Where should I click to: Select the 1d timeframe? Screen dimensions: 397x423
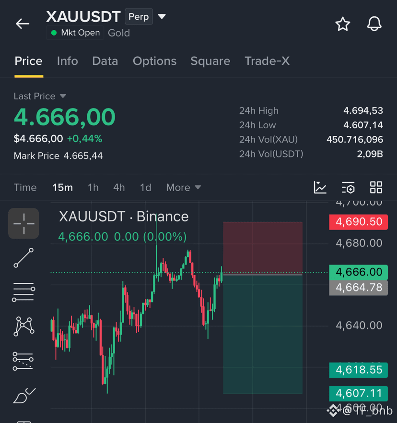[x=145, y=187]
